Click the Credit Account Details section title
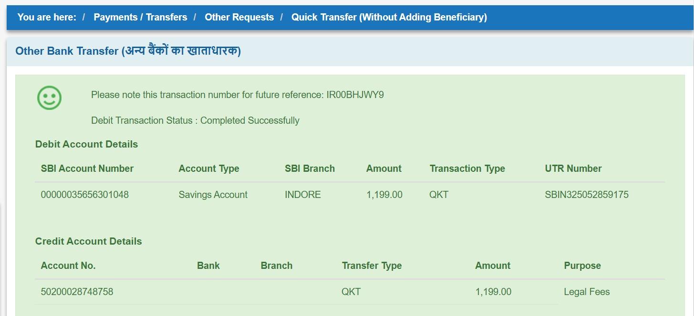Viewport: 694px width, 316px height. pos(89,241)
